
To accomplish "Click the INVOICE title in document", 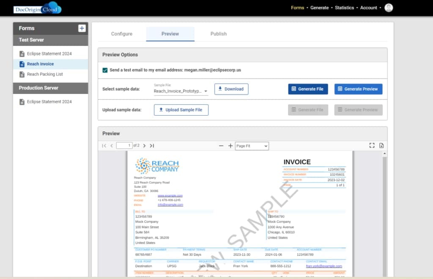I will pos(297,162).
